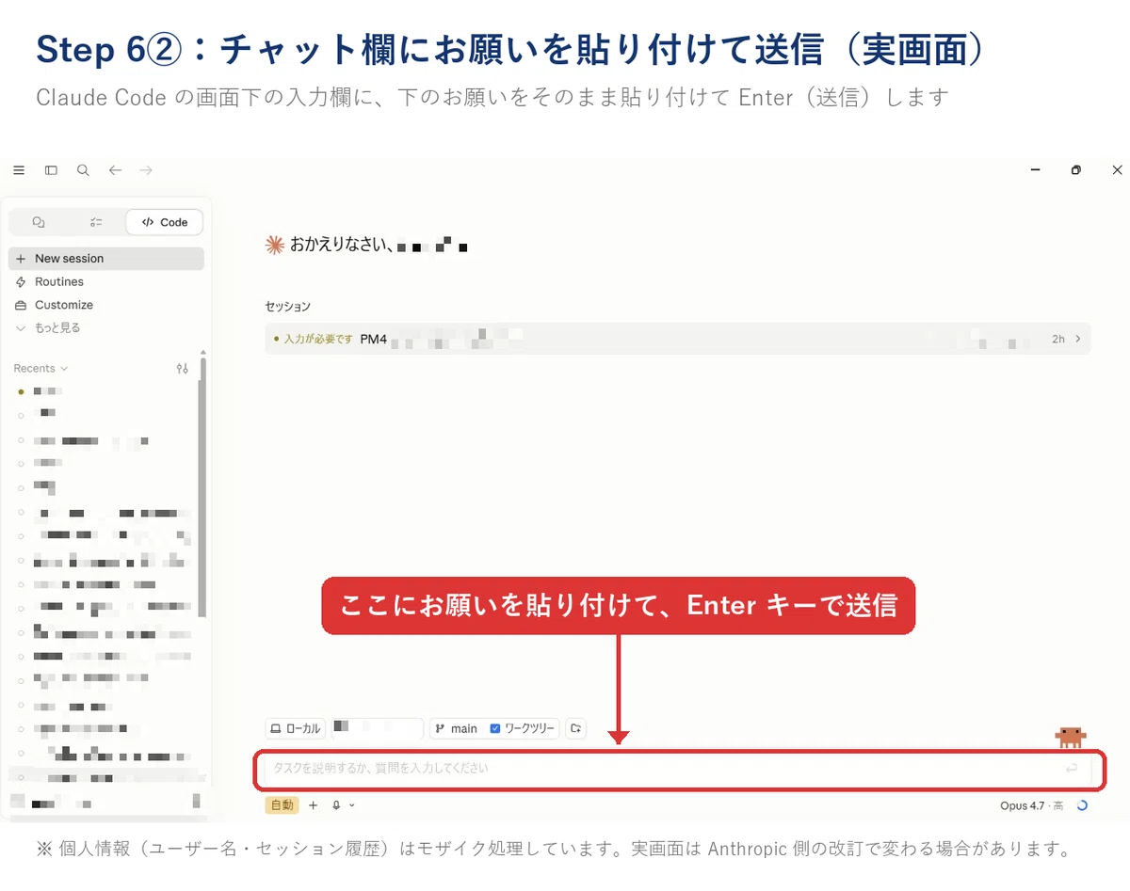Open the dropdown arrow beside the microphone

[x=352, y=805]
